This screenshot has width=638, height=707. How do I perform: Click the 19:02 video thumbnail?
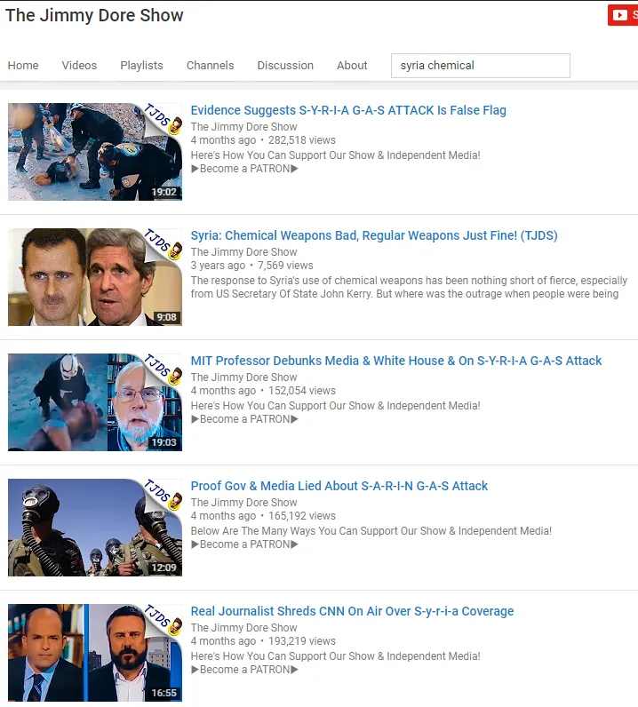[x=95, y=152]
